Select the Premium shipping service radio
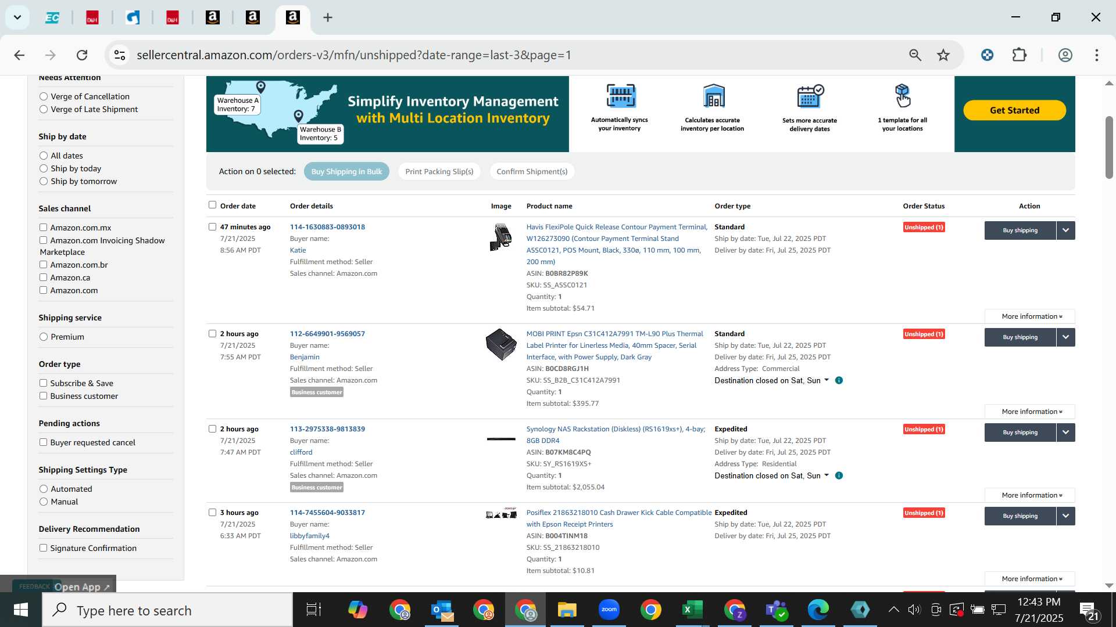The width and height of the screenshot is (1116, 627). (44, 337)
